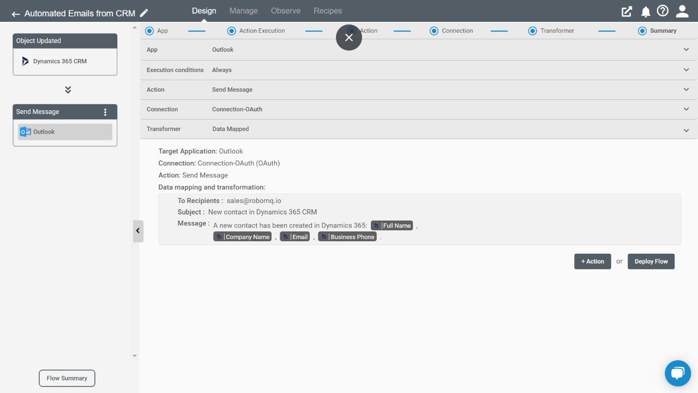Open the Flow Summary button
The height and width of the screenshot is (393, 698).
[67, 378]
